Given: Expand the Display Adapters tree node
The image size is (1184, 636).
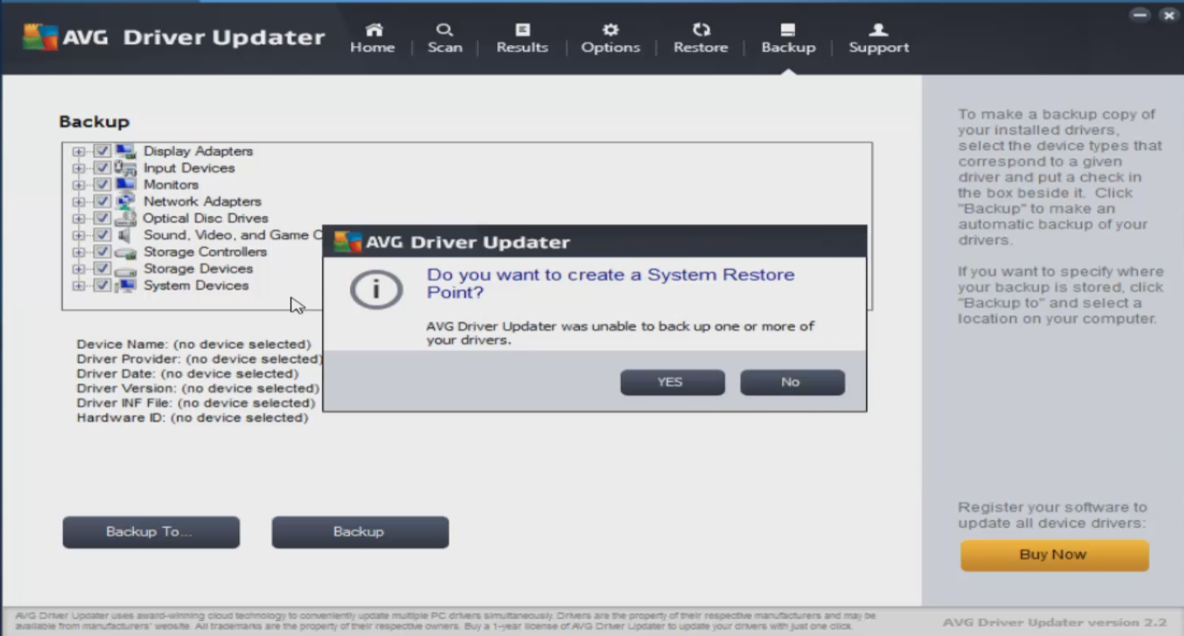Looking at the screenshot, I should tap(79, 151).
